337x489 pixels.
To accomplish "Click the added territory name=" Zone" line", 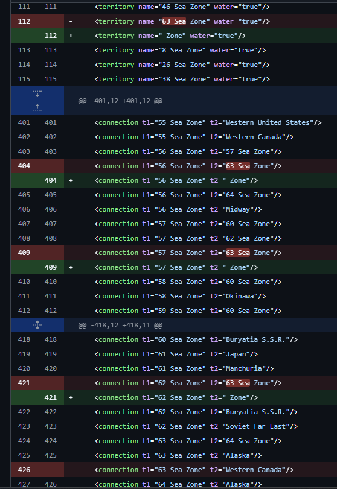I will [170, 36].
